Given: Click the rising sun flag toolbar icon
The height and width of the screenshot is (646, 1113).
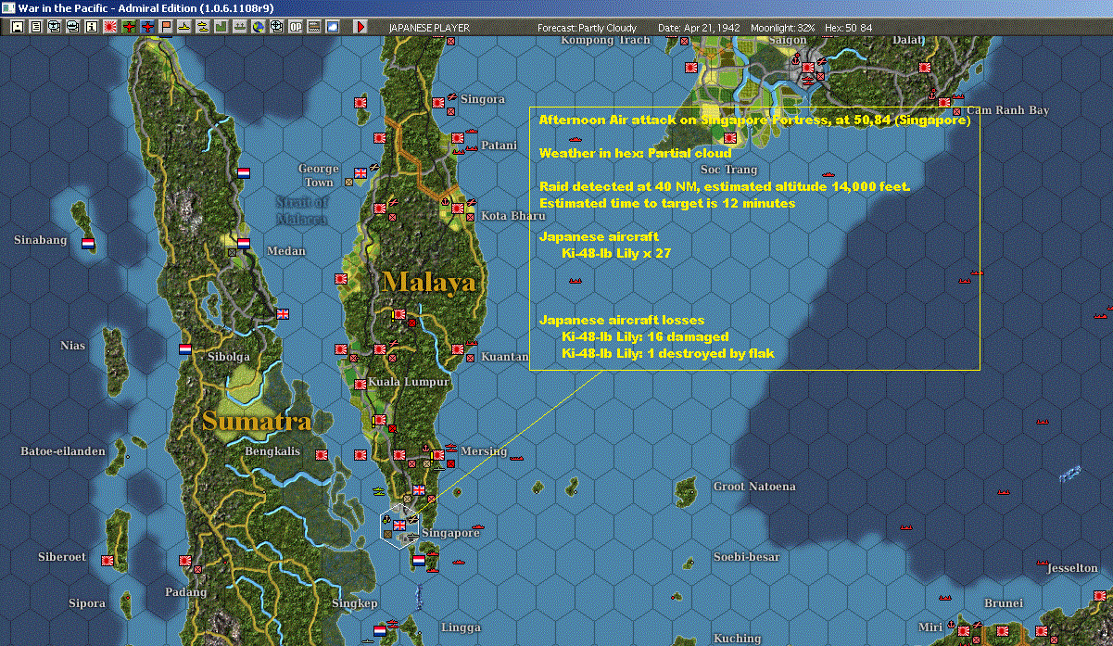Looking at the screenshot, I should coord(109,27).
